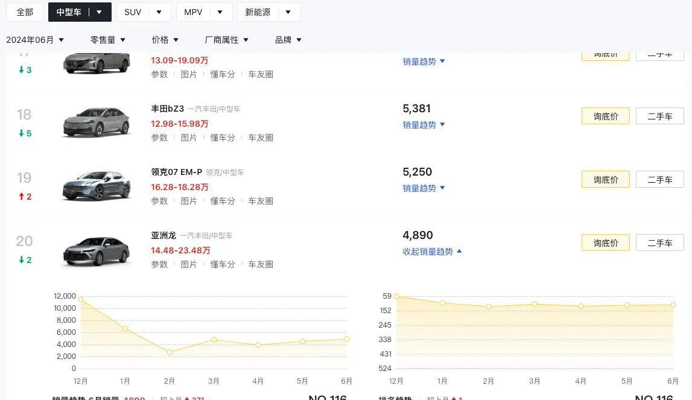692x400 pixels.
Task: View 懂车分 for 亚洲龙
Action: pyautogui.click(x=223, y=264)
